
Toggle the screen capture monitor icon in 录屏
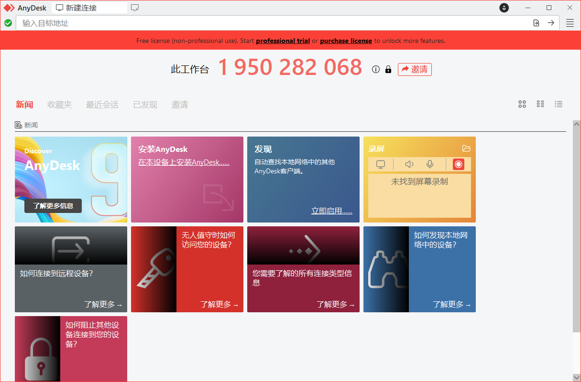tap(381, 164)
